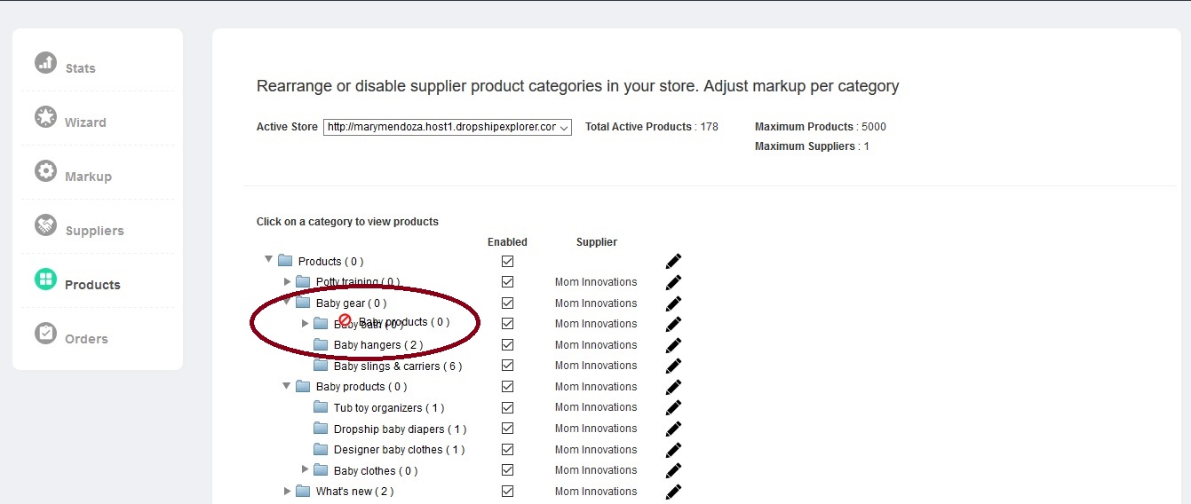Click pencil icon for What's new
1191x504 pixels.
(x=673, y=491)
